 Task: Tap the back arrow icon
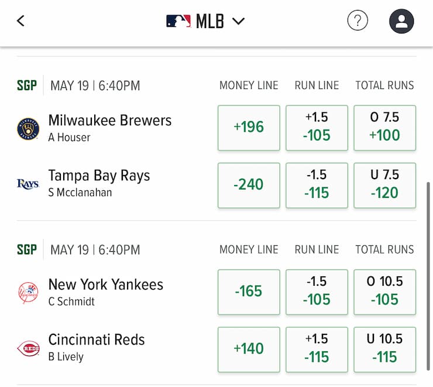(x=20, y=21)
